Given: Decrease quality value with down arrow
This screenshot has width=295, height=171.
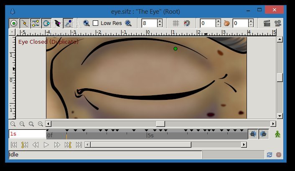Looking at the screenshot, I should [160, 25].
